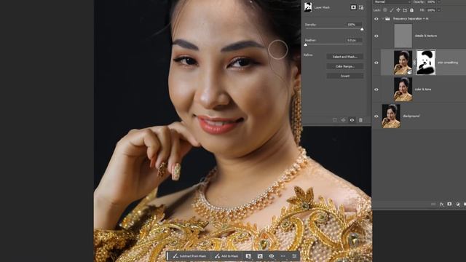
Task: Prevent auto-nesting with the artboard lock icon
Action: pyautogui.click(x=405, y=10)
